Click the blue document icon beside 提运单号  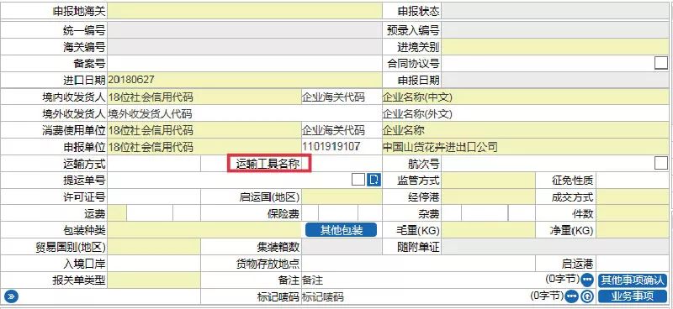(374, 180)
